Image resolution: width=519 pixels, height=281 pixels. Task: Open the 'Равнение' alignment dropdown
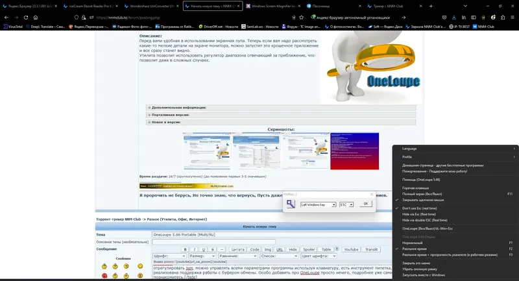click(x=238, y=256)
